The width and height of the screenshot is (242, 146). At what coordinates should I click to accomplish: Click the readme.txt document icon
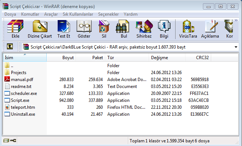tap(7, 86)
